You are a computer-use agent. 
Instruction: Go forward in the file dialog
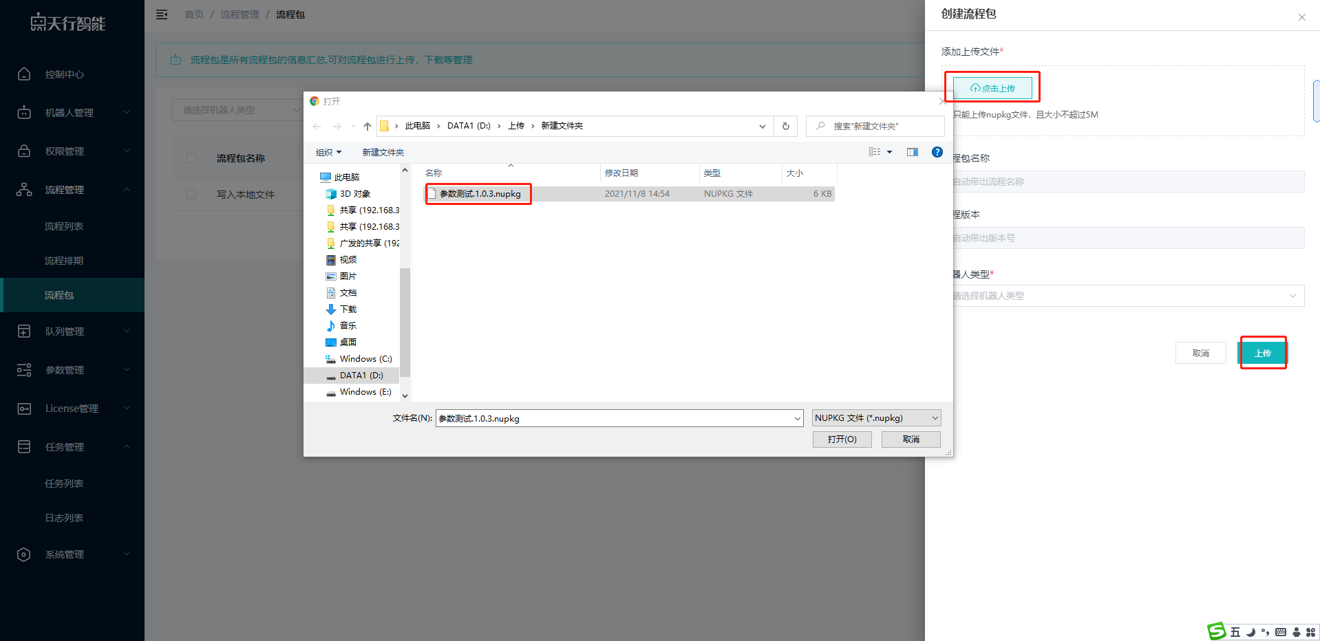click(x=337, y=126)
